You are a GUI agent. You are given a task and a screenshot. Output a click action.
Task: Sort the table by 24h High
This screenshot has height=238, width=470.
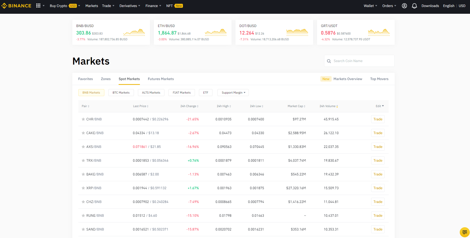pos(224,106)
